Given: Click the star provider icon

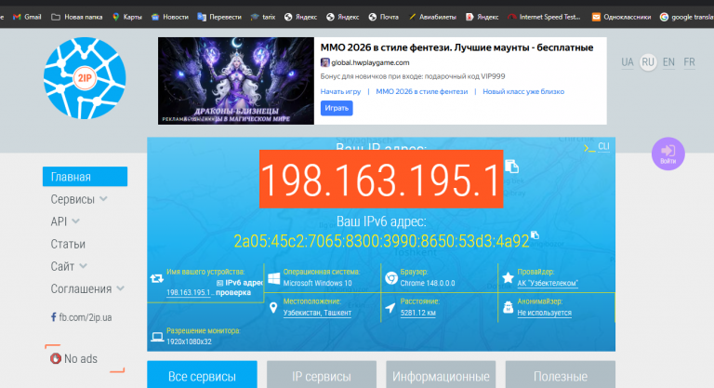Looking at the screenshot, I should [508, 277].
